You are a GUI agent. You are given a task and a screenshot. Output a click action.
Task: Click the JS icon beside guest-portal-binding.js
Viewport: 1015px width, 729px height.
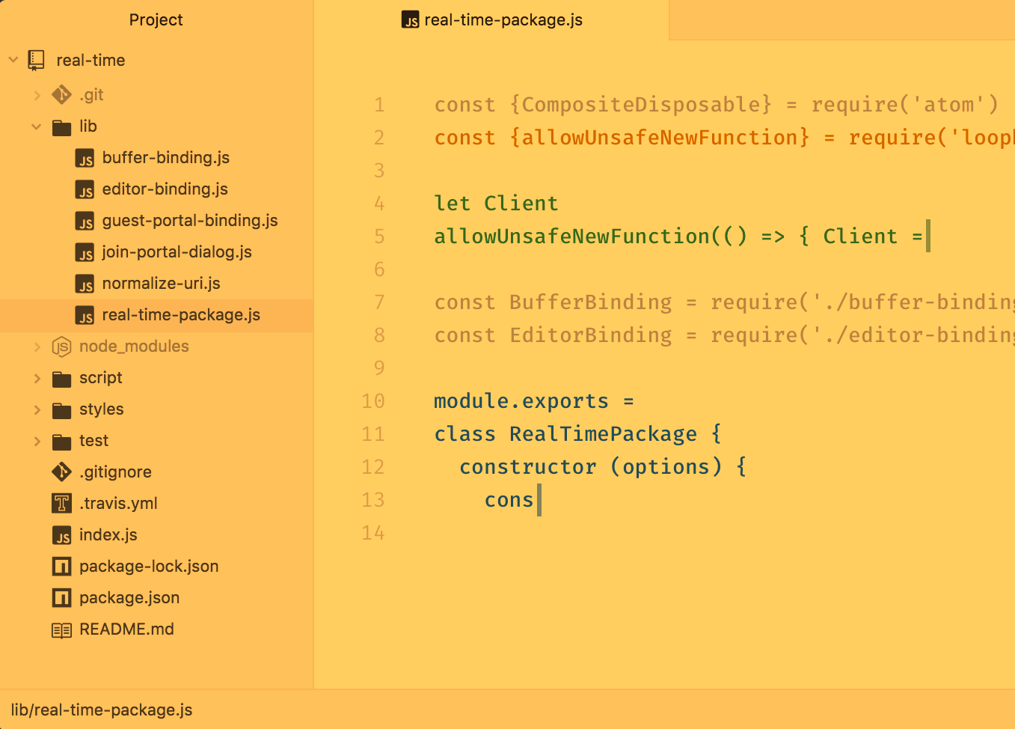[85, 222]
